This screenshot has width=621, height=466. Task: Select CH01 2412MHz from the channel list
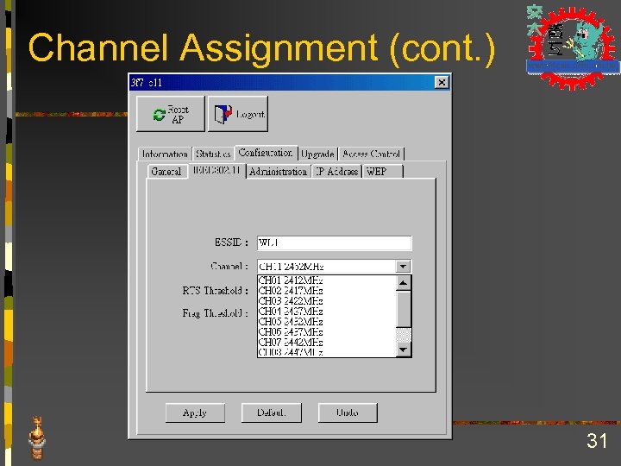(x=326, y=280)
